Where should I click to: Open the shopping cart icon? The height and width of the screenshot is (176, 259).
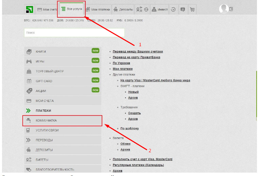[192, 10]
